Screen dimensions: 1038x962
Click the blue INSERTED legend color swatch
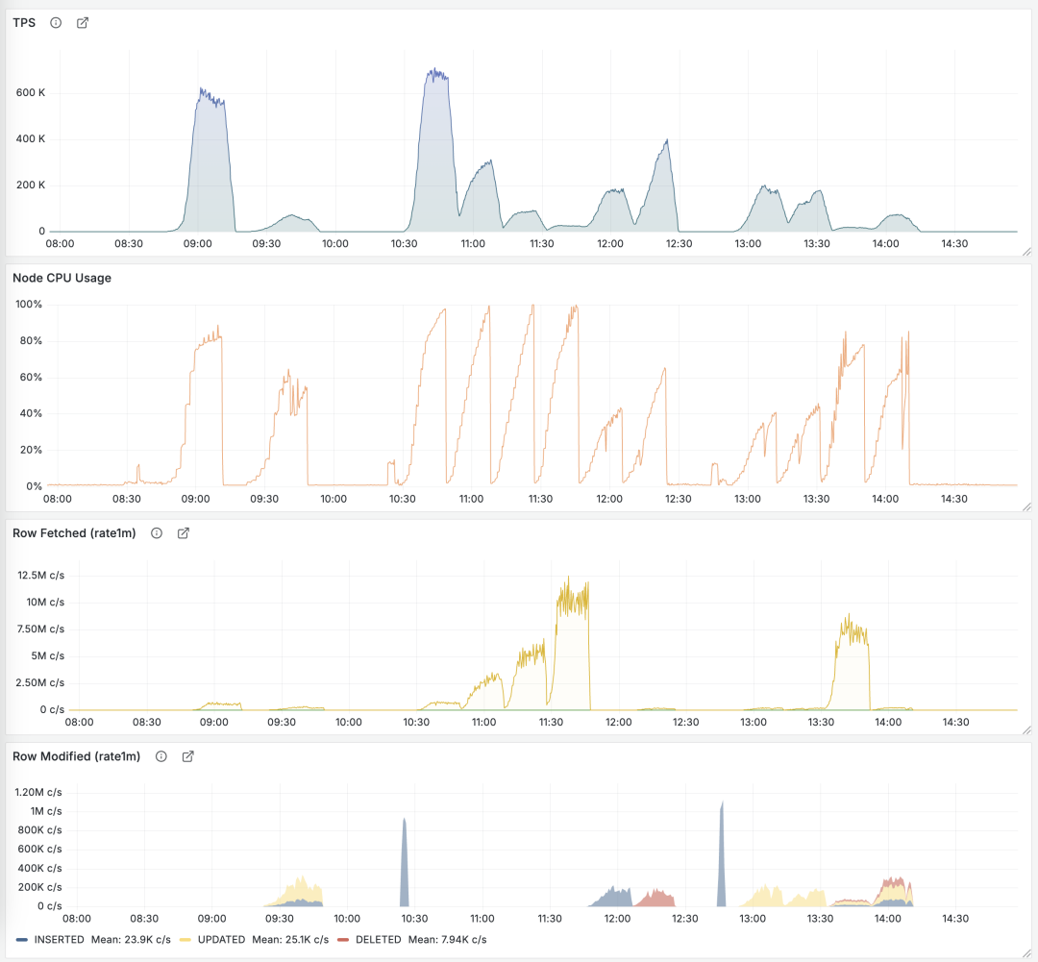[22, 939]
